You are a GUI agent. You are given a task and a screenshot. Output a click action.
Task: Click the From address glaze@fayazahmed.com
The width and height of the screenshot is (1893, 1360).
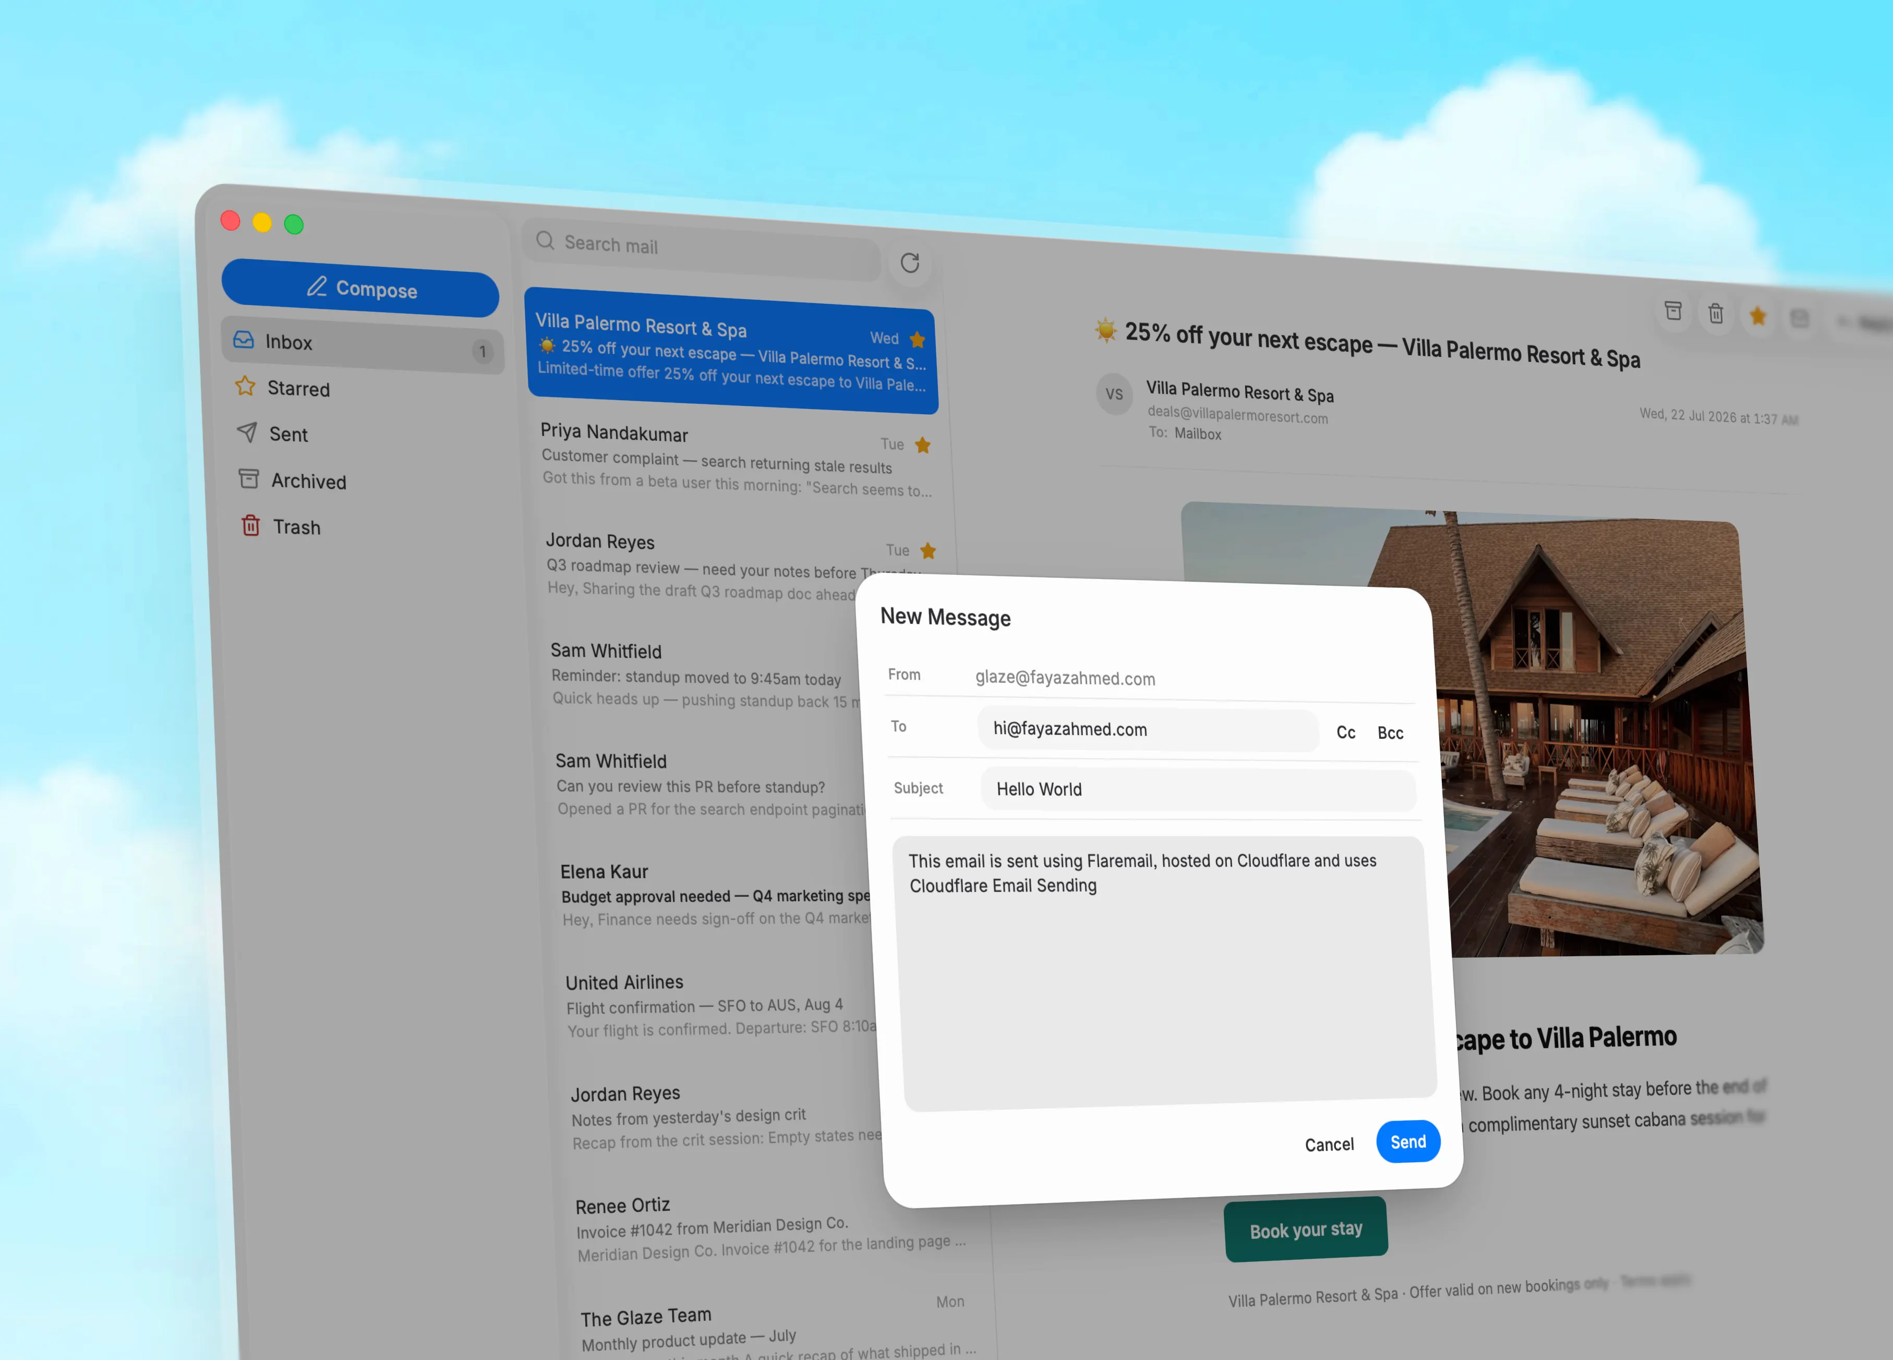click(1065, 678)
